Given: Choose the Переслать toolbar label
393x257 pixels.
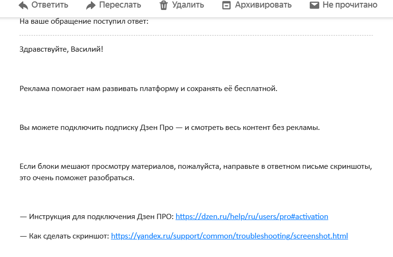Looking at the screenshot, I should point(120,5).
